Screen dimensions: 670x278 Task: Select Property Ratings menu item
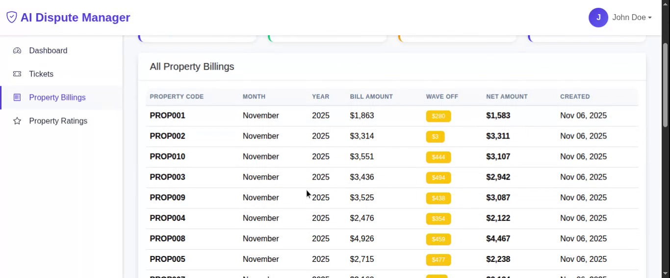point(58,121)
